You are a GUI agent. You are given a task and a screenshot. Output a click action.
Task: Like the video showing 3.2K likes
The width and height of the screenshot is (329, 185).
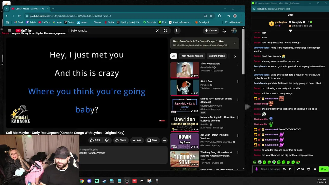click(95, 140)
